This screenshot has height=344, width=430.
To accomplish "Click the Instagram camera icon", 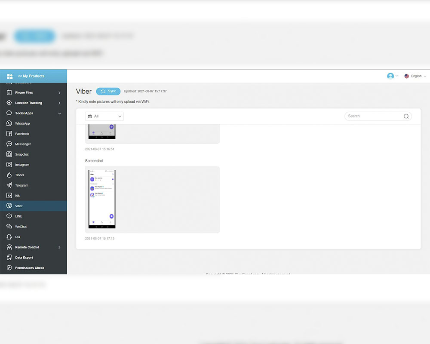I will (9, 165).
